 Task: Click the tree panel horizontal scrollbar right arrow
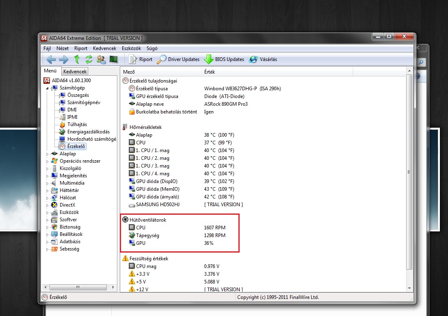(113, 287)
